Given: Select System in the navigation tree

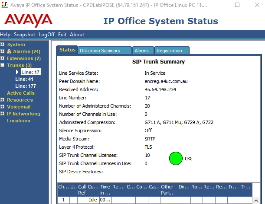Looking at the screenshot, I should (16, 45).
